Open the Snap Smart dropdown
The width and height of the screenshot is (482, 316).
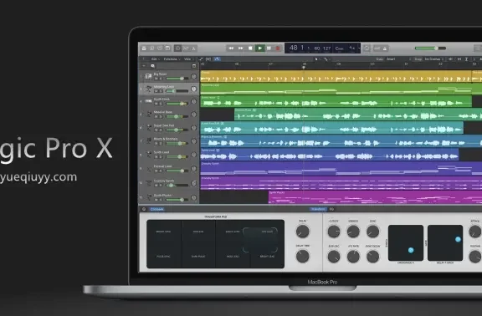[393, 59]
